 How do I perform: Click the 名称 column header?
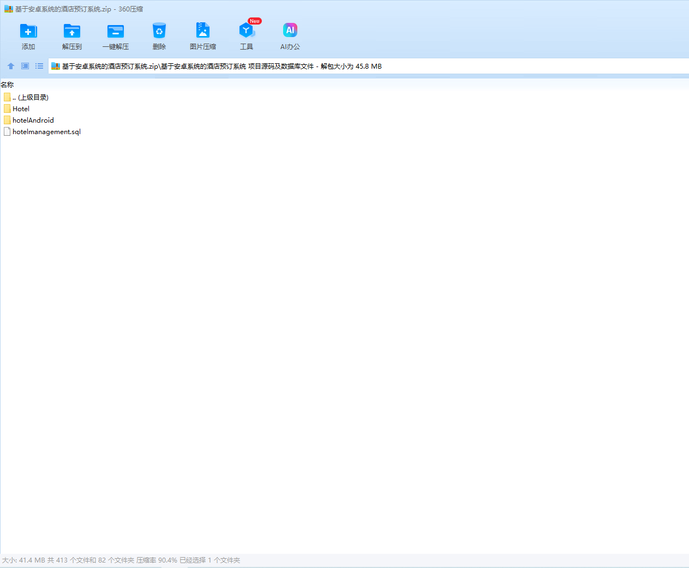click(x=7, y=85)
